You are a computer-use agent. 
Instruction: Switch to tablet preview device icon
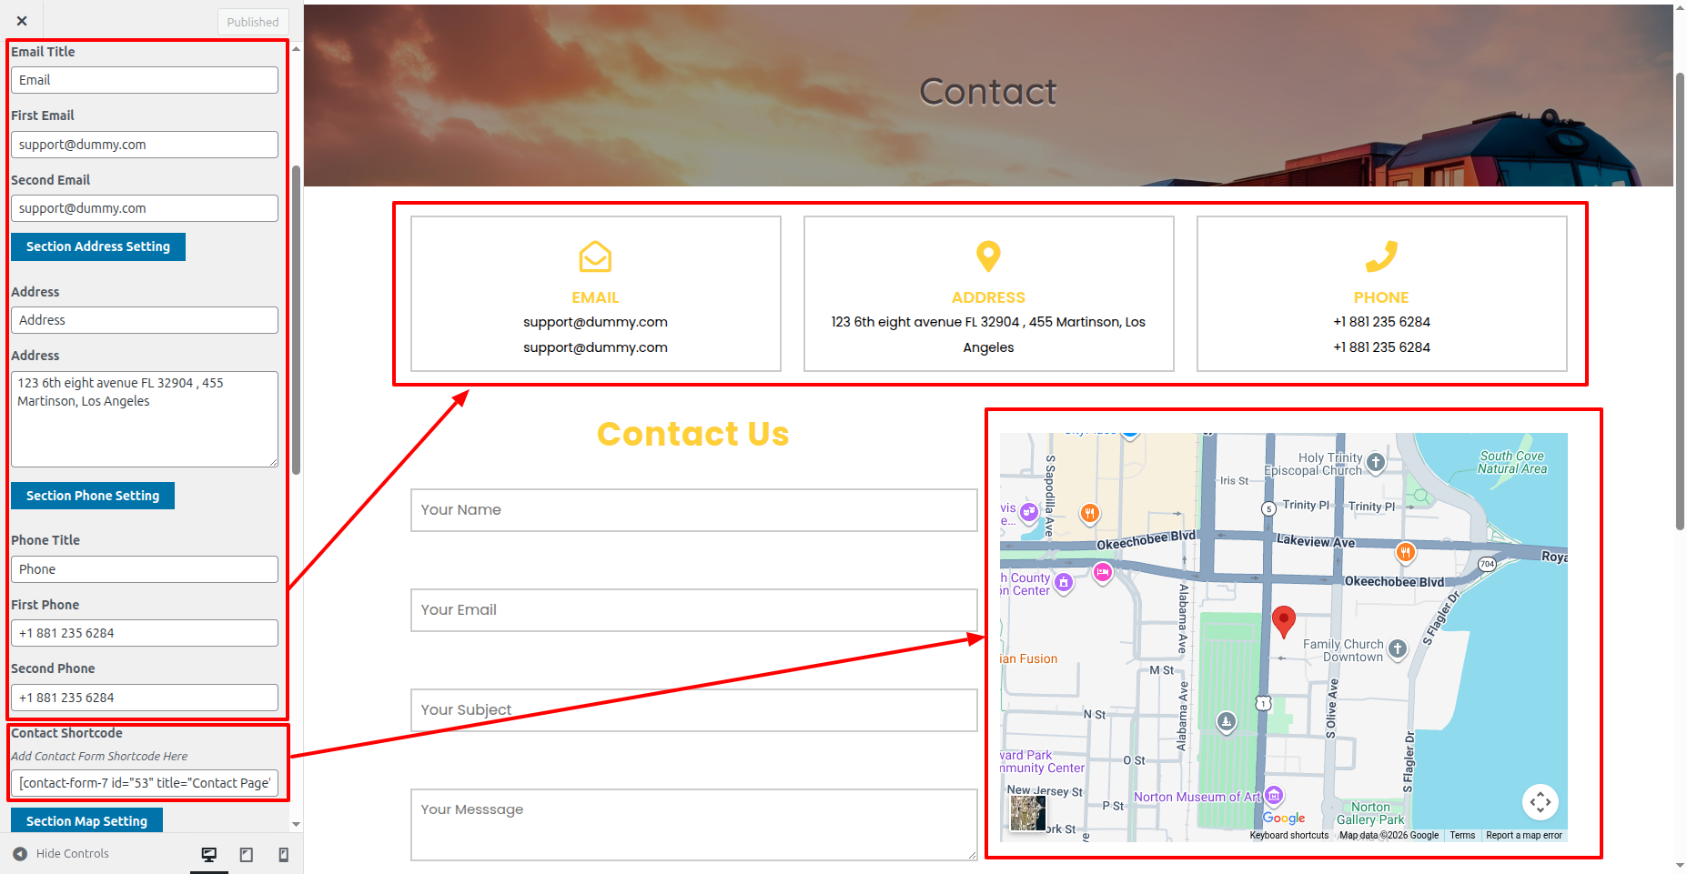(247, 854)
